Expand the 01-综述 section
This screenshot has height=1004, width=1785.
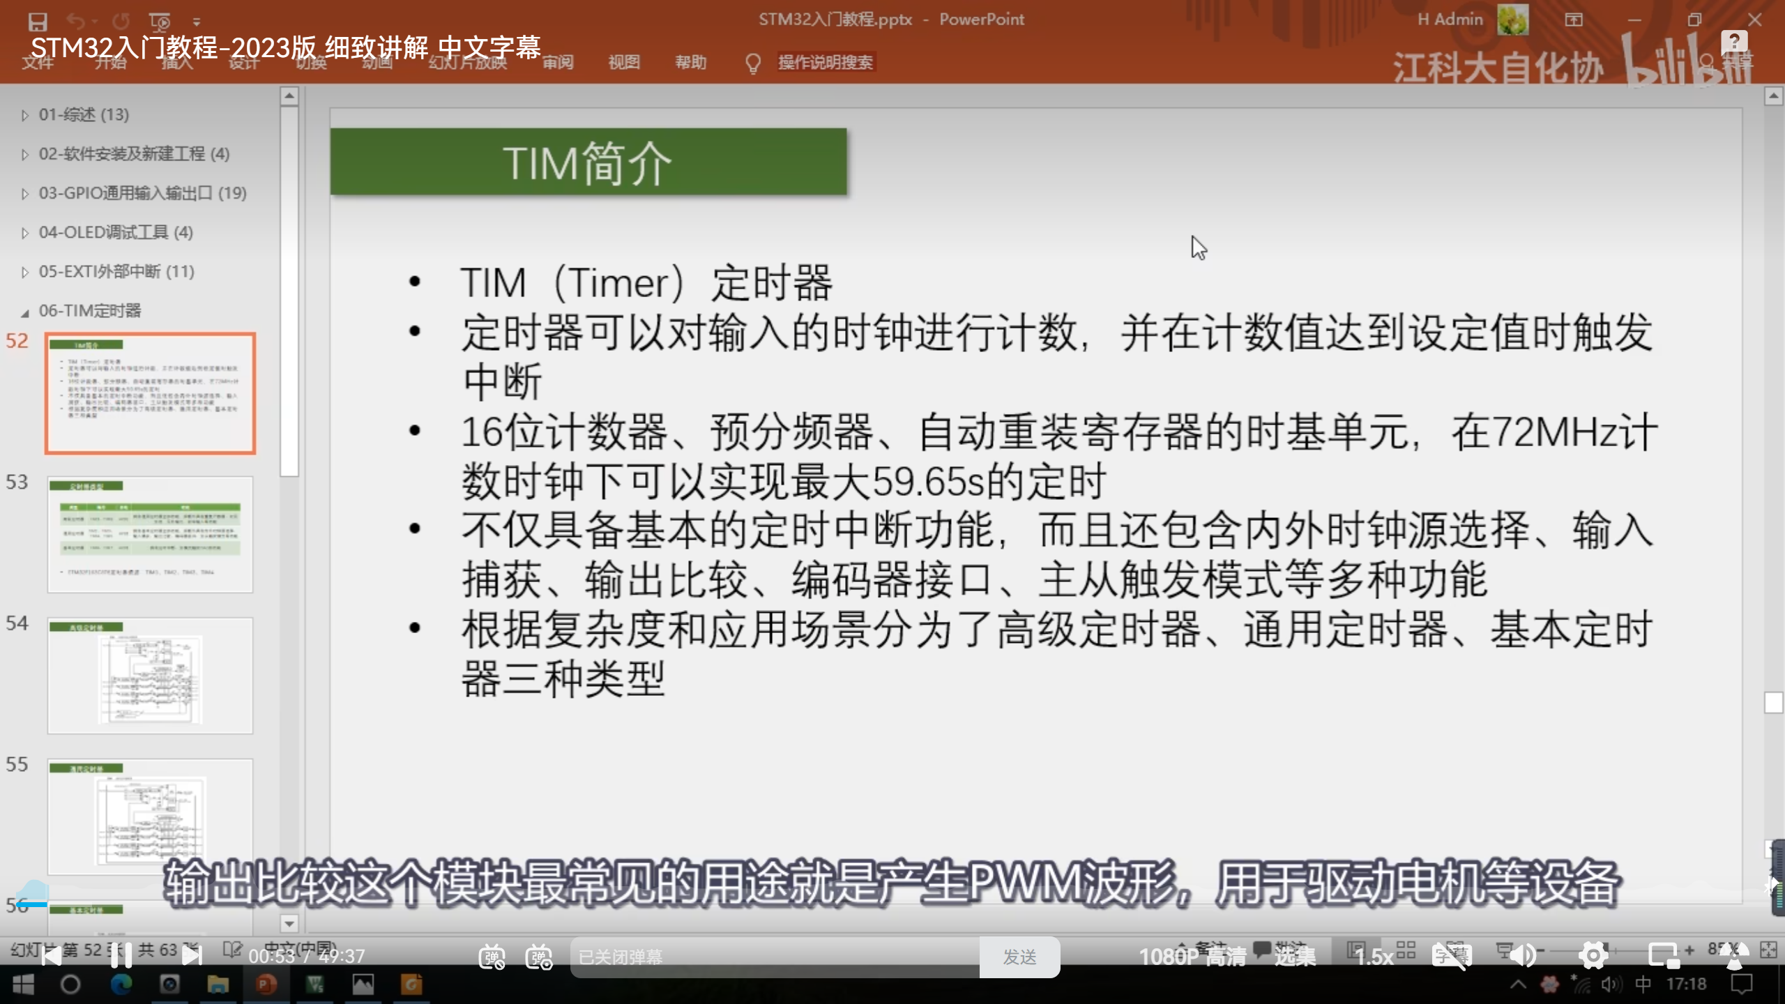(x=25, y=115)
